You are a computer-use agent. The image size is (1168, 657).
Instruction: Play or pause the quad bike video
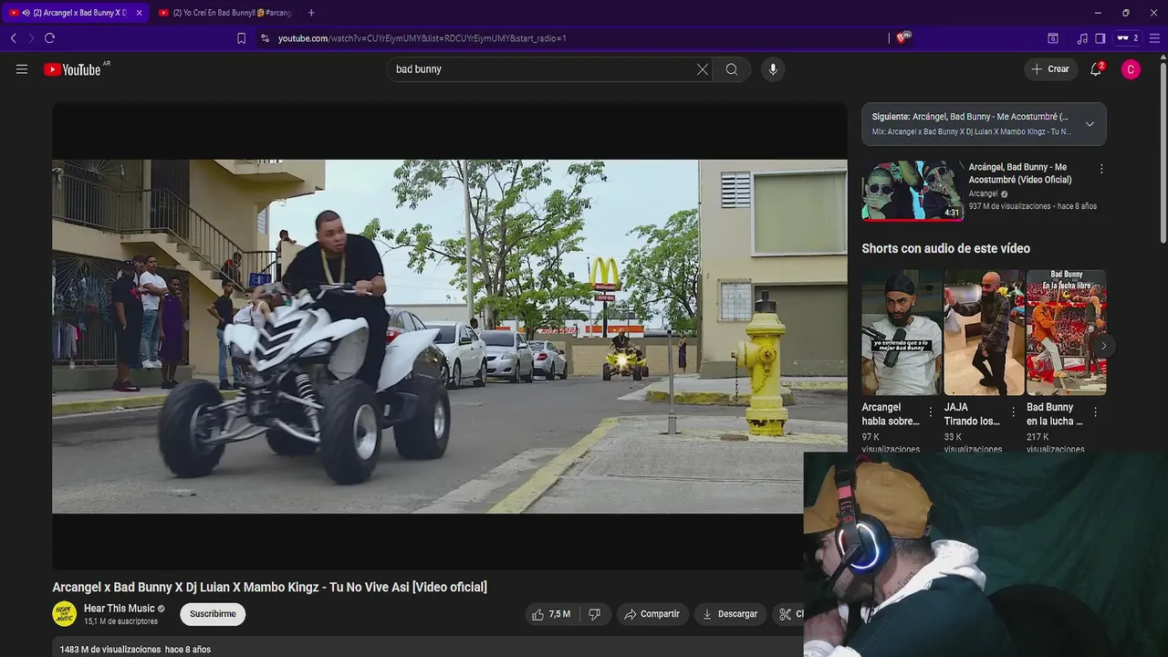[449, 336]
